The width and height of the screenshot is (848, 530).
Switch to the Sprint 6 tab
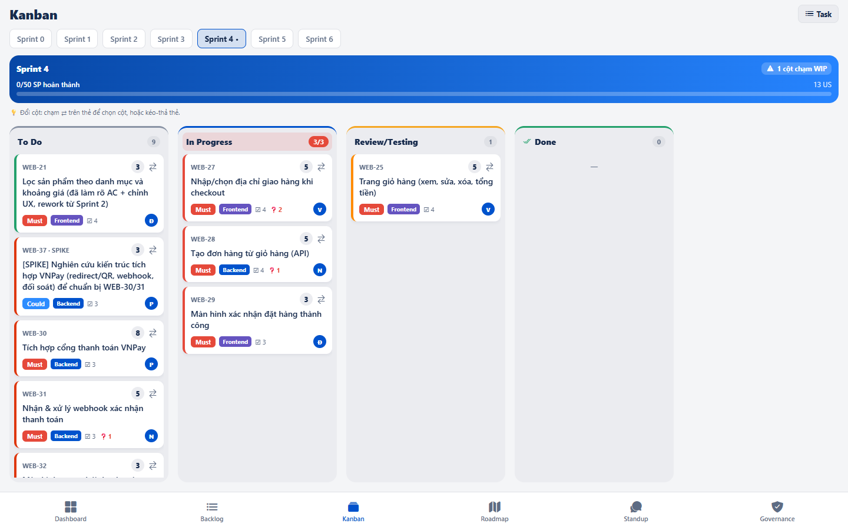click(319, 39)
